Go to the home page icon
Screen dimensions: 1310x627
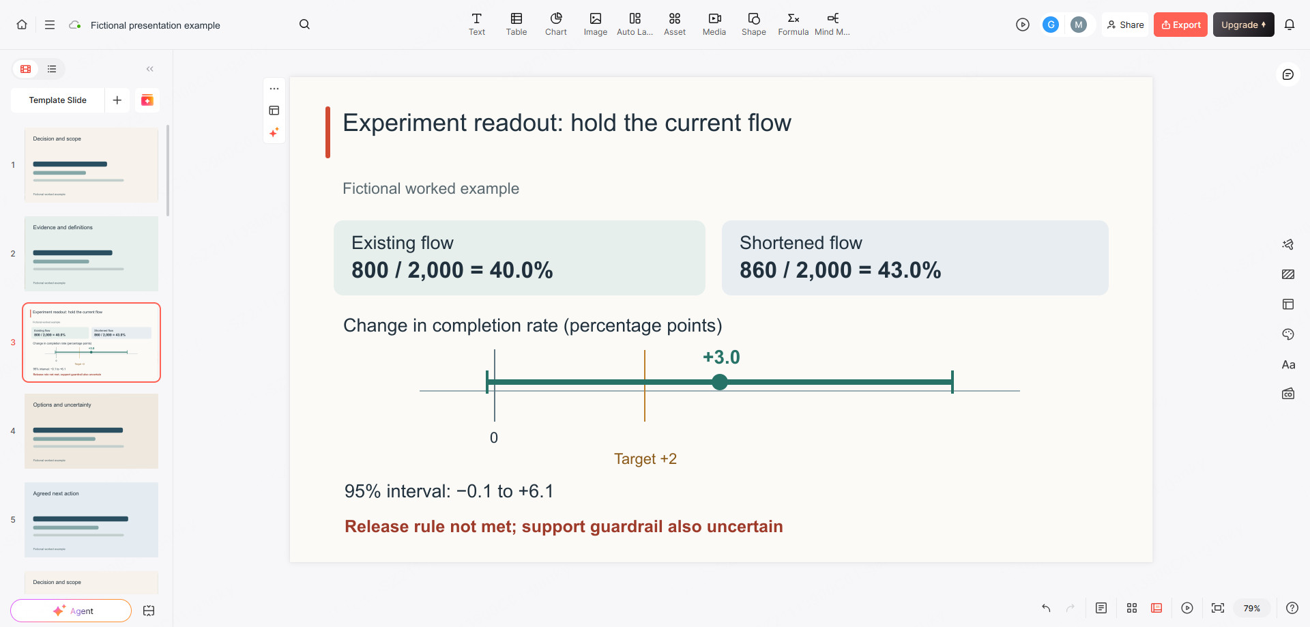pos(22,25)
